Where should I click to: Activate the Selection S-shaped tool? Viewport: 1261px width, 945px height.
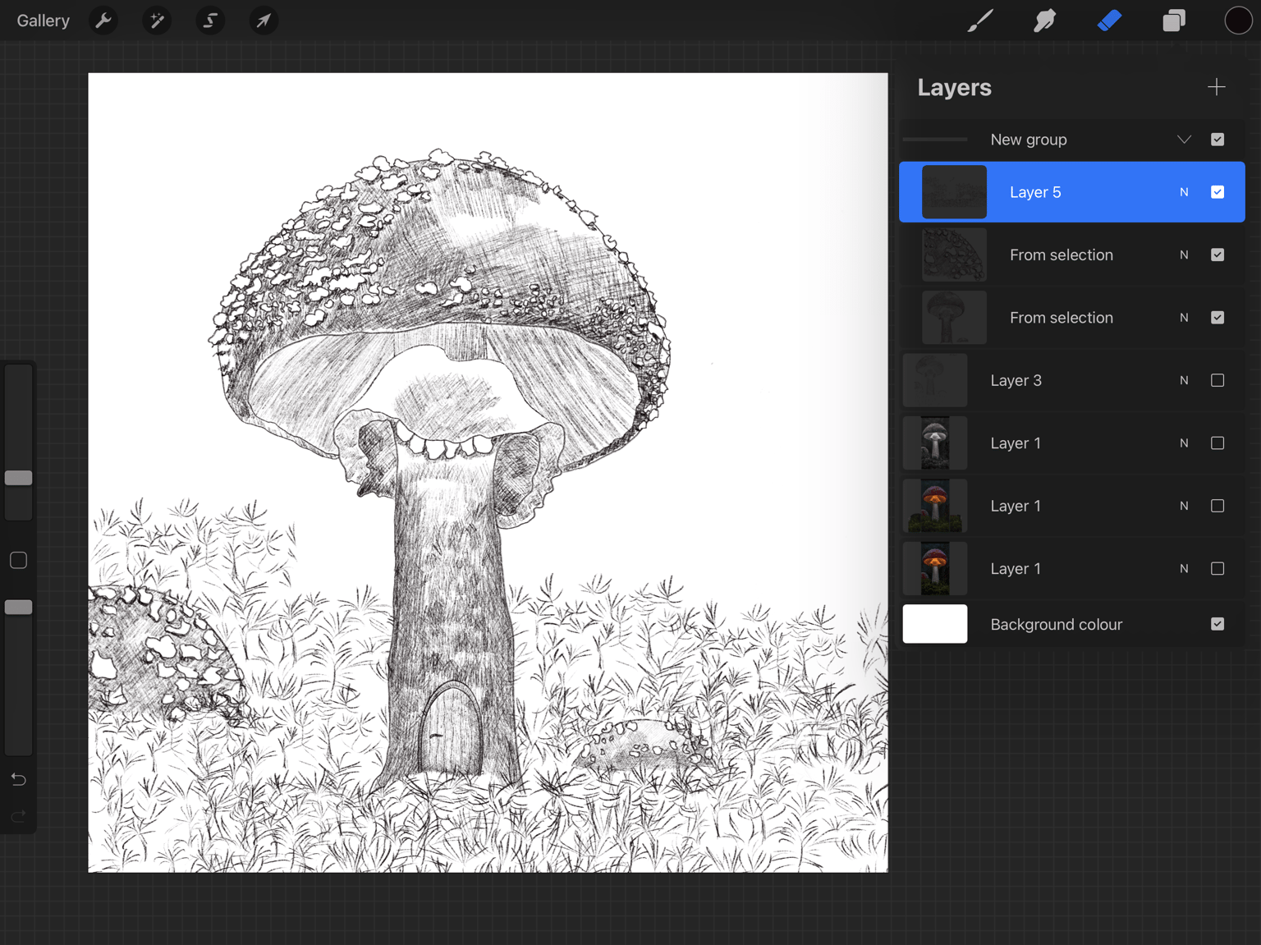coord(210,21)
